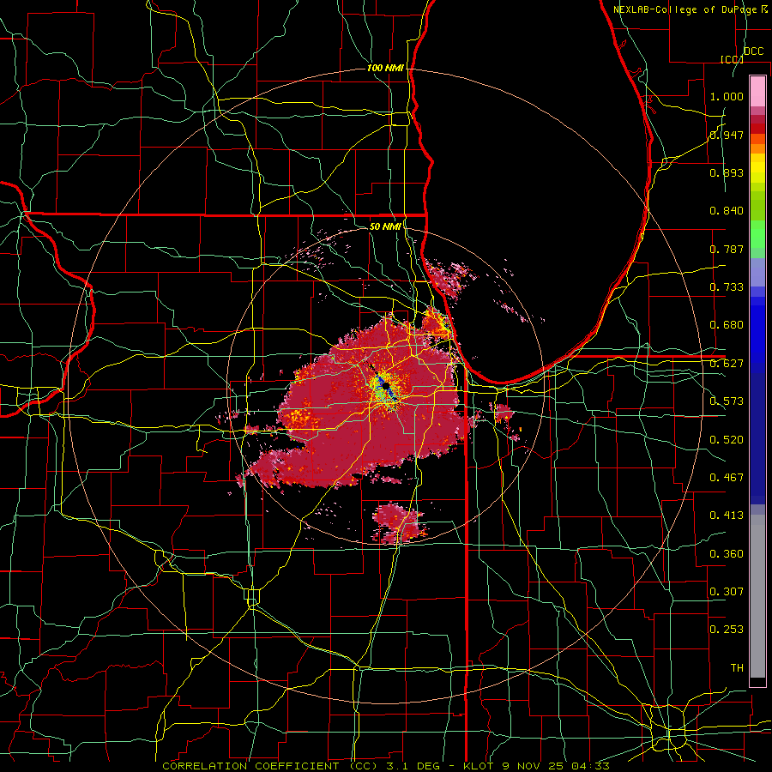
Task: Click the 0.253 scale value
Action: point(727,630)
